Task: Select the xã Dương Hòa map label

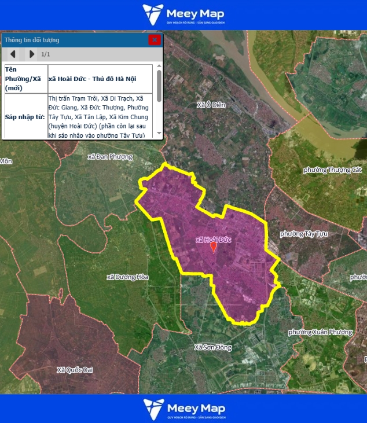Action: (x=127, y=277)
